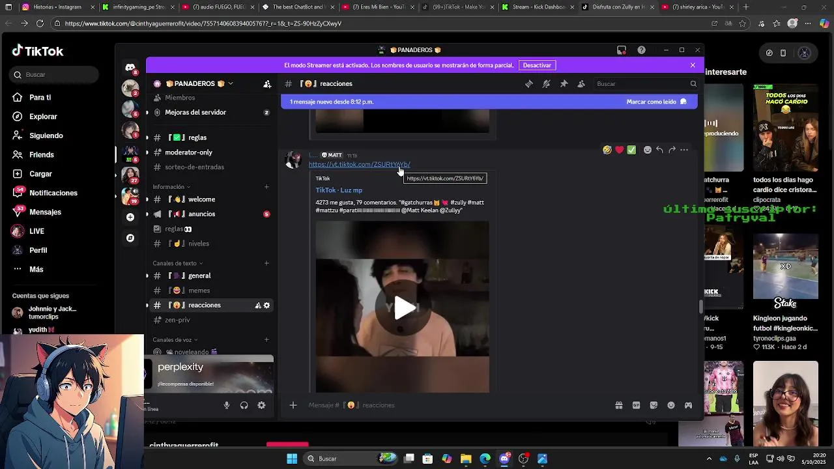
Task: Open Discord user settings gear
Action: (261, 405)
